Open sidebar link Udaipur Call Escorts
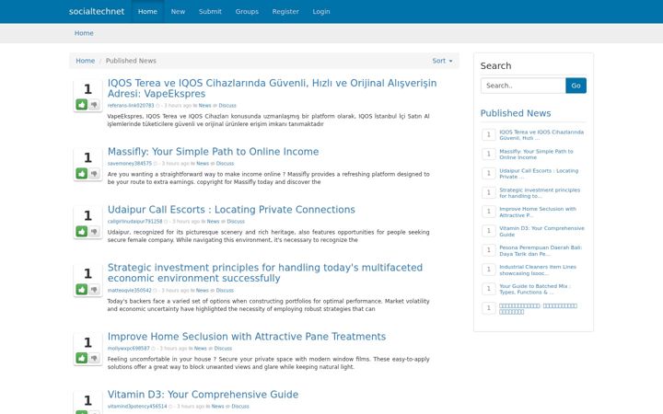Screen dimensions: 663x414 pyautogui.click(x=539, y=174)
